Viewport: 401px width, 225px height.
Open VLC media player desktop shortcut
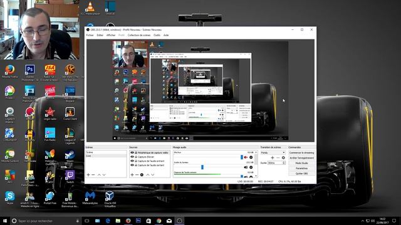coord(90,8)
